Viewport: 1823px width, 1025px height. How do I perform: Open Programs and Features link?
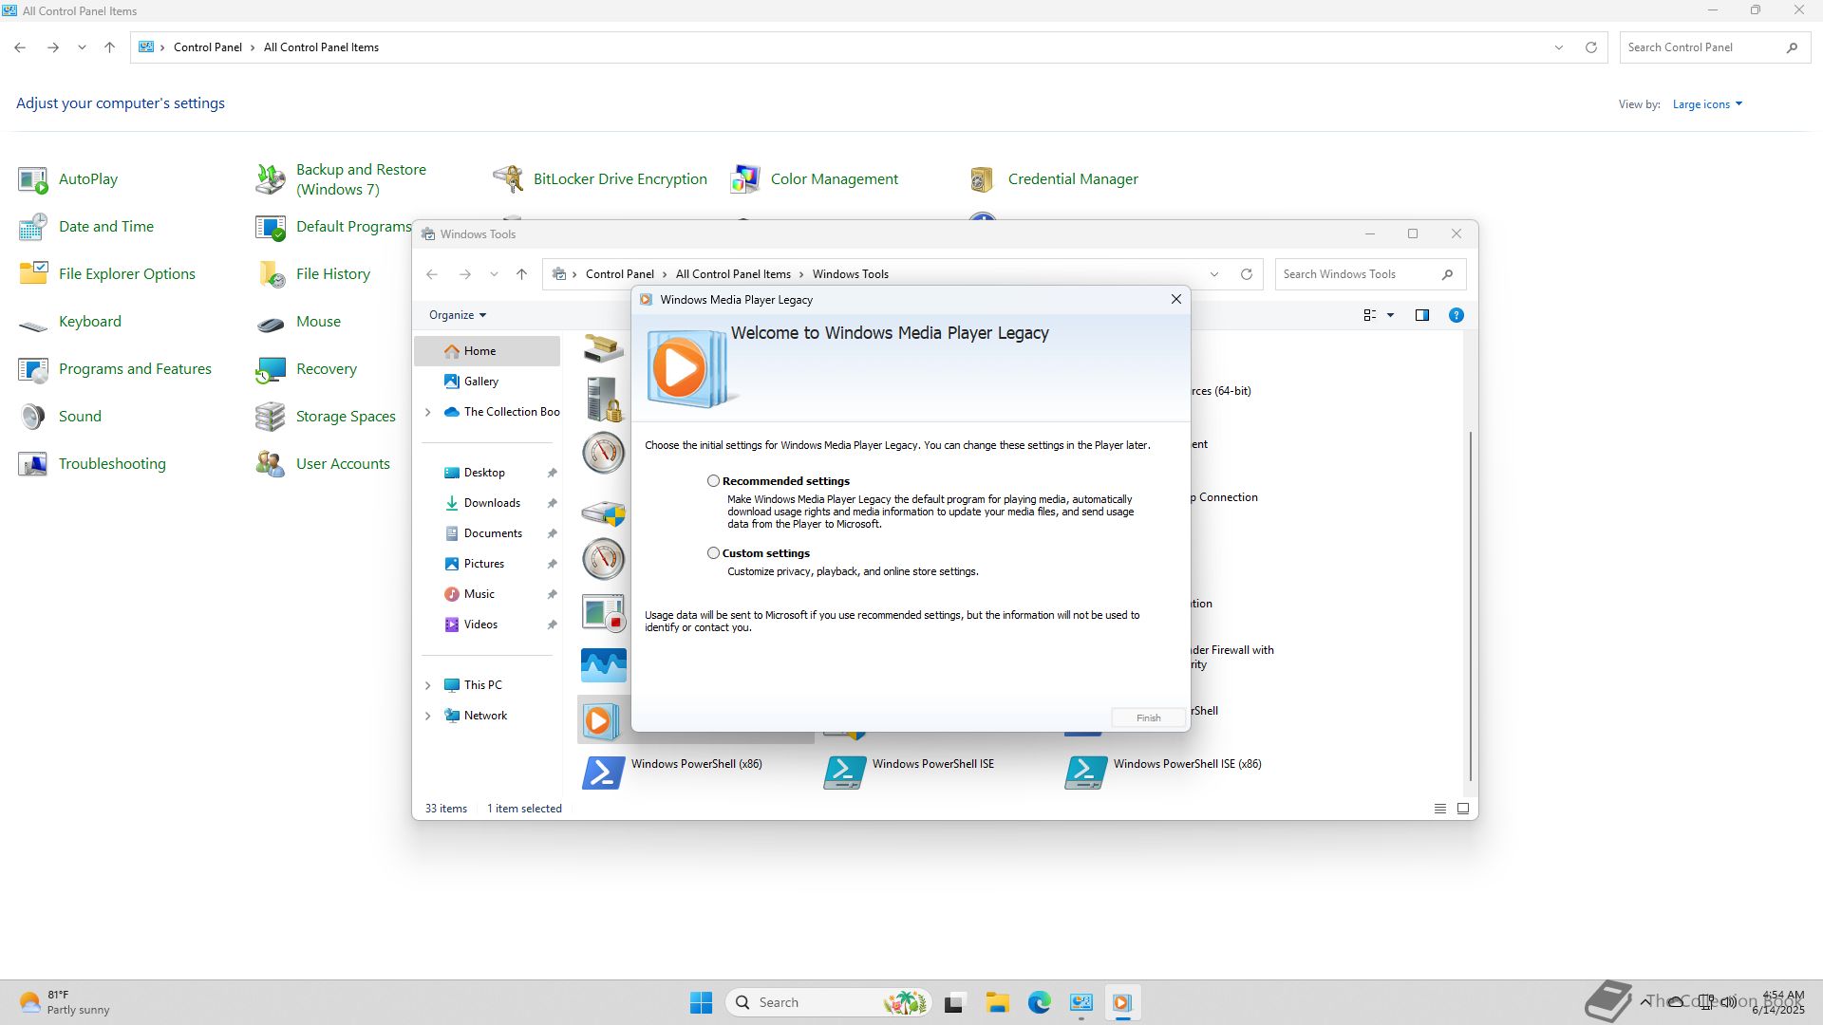[x=135, y=369]
